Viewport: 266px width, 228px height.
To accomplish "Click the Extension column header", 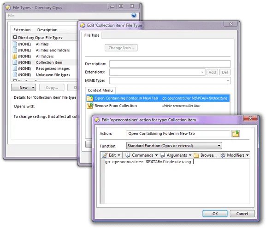I will click(22, 30).
